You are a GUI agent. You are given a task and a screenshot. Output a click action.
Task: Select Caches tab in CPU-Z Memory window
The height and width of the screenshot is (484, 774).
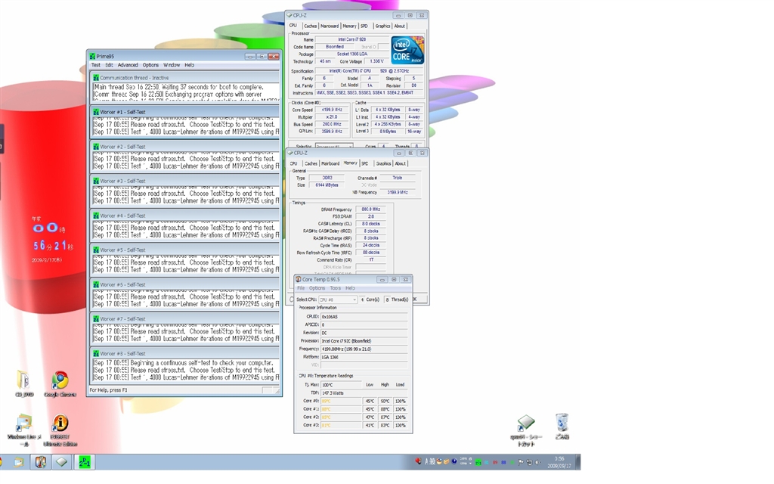click(x=311, y=163)
